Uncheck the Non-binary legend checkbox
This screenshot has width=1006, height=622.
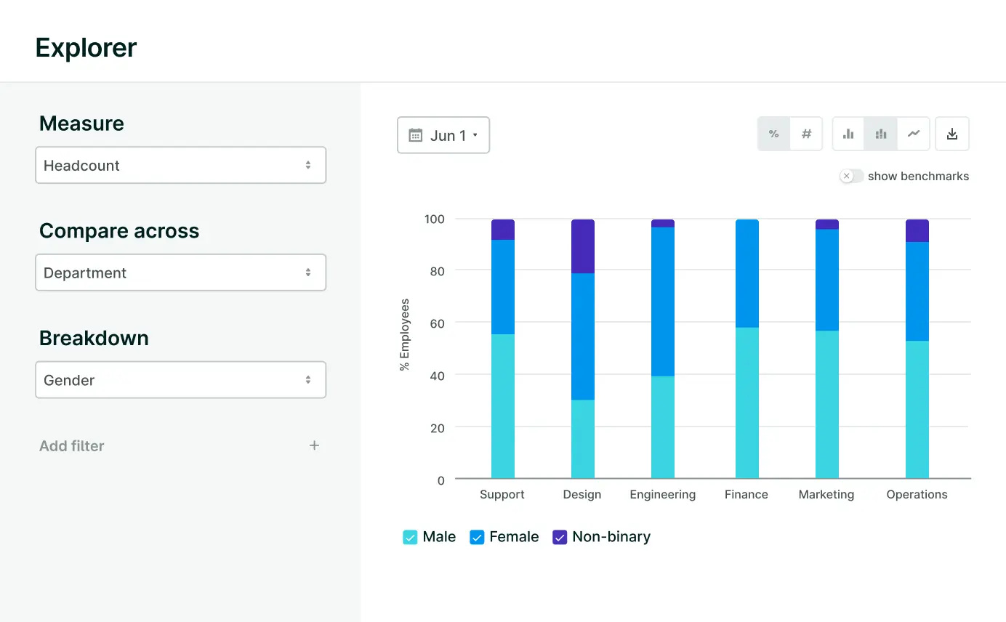coord(560,537)
